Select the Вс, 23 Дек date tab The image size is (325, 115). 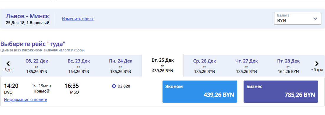(x=79, y=66)
